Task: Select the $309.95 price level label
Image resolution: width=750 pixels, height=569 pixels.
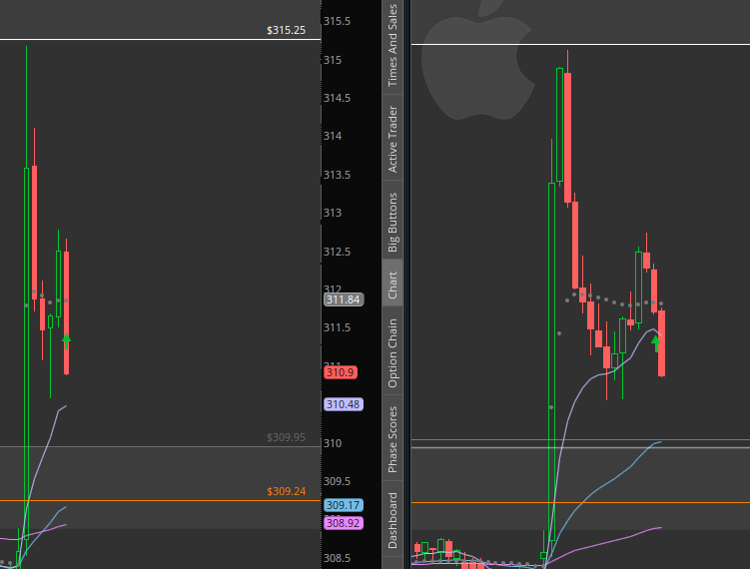Action: 286,437
